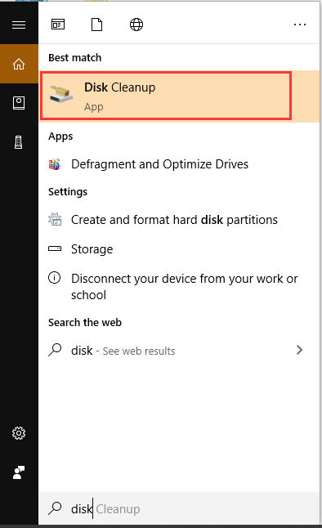Select the Home icon in sidebar
The width and height of the screenshot is (322, 528).
pos(19,64)
